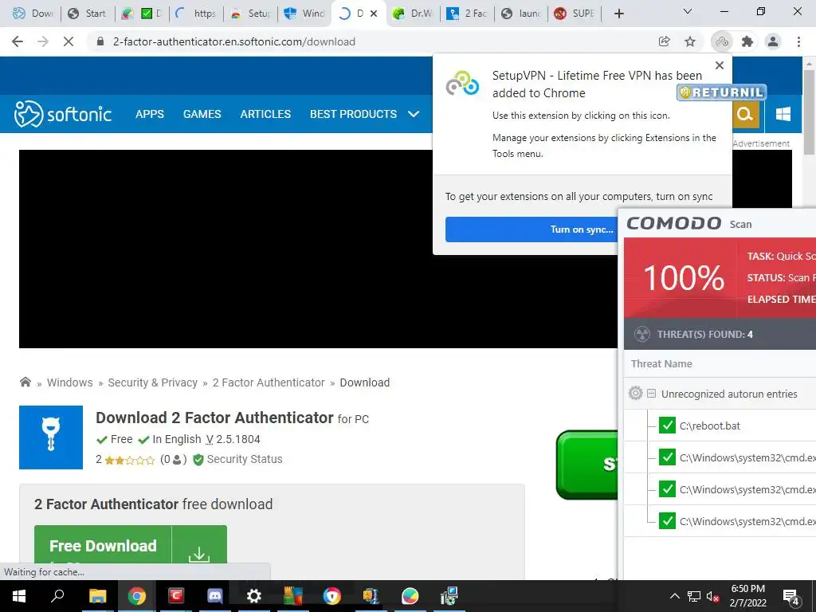Click the Windows platform icon on Softonic
816x612 pixels.
[783, 113]
